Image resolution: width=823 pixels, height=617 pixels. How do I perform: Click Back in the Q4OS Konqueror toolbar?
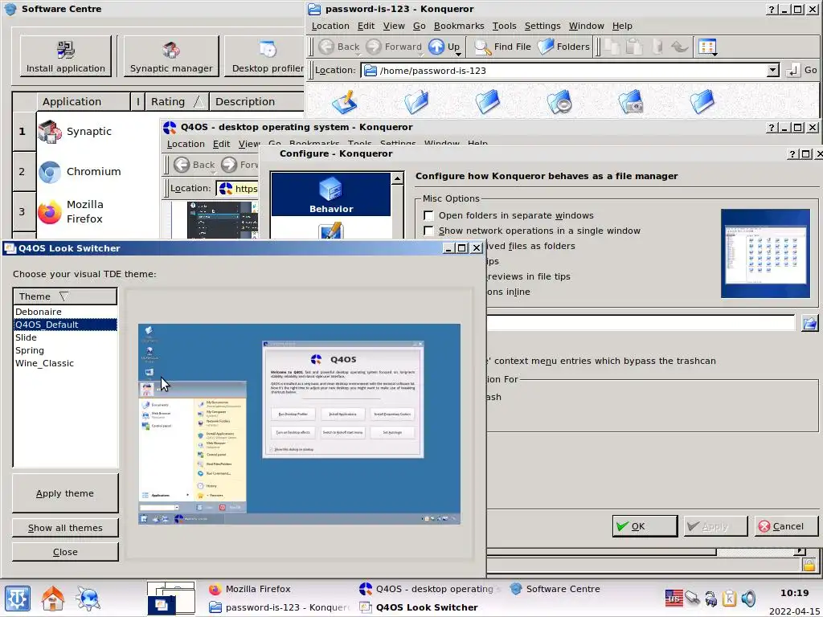[x=194, y=165]
